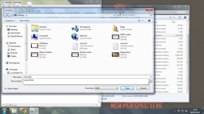Screen dimensions: 204x114
Task: Select the Registration video file
Action: tap(115, 54)
